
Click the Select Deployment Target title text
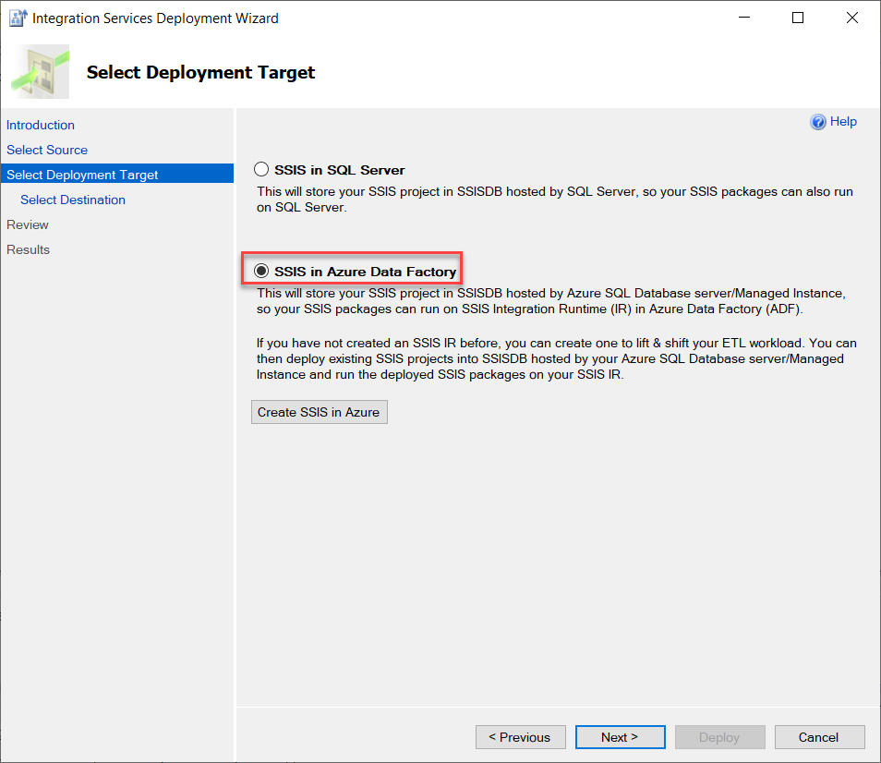click(200, 72)
